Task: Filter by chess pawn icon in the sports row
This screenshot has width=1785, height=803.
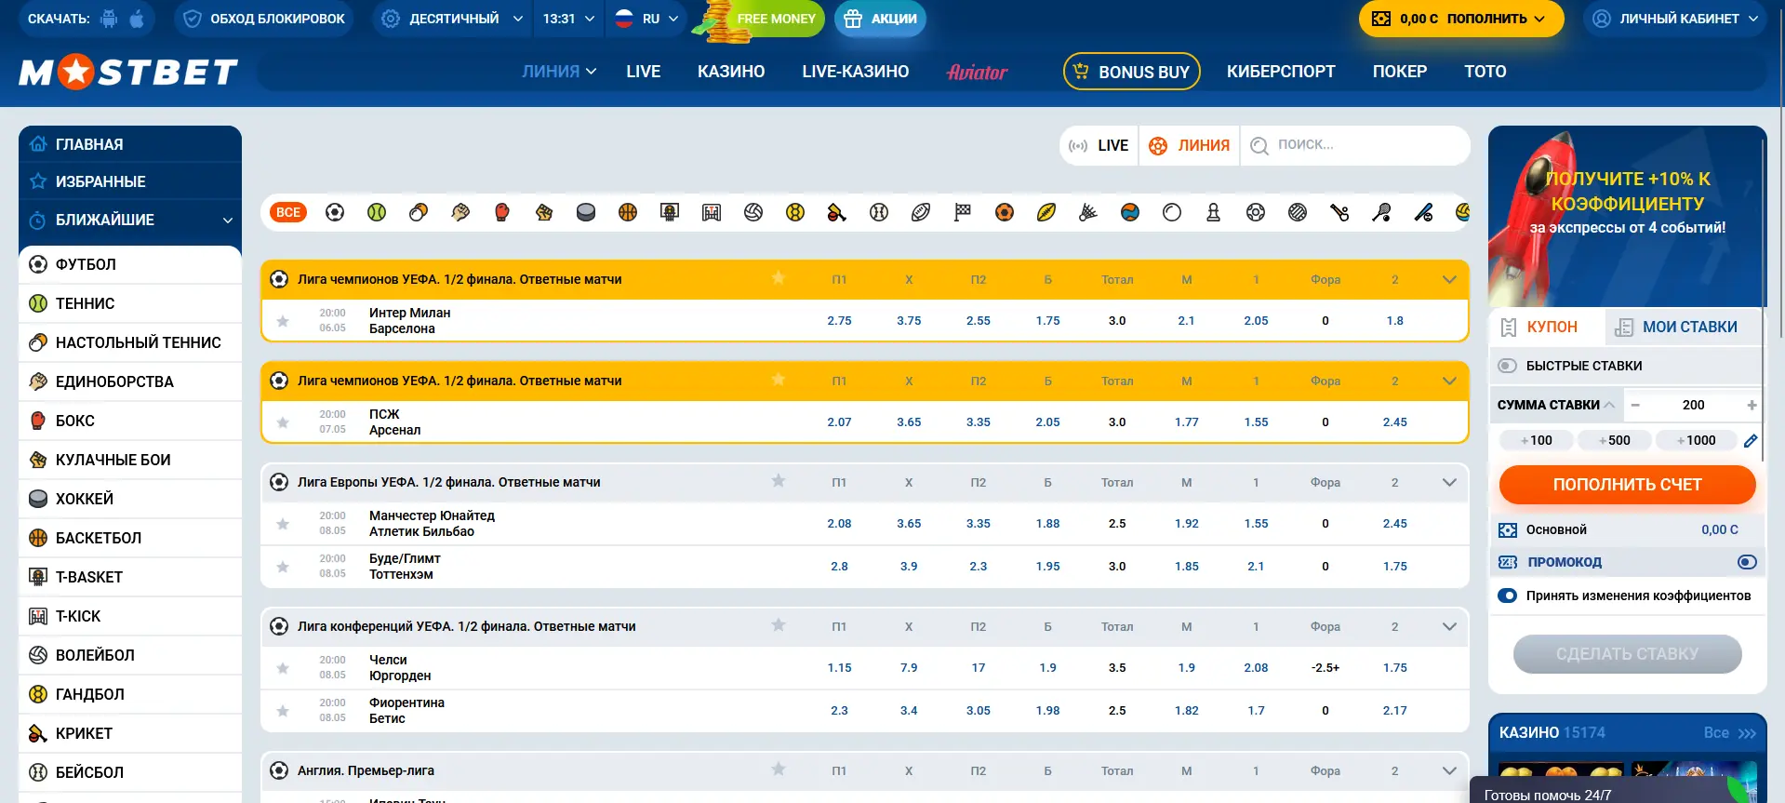Action: click(x=1214, y=212)
